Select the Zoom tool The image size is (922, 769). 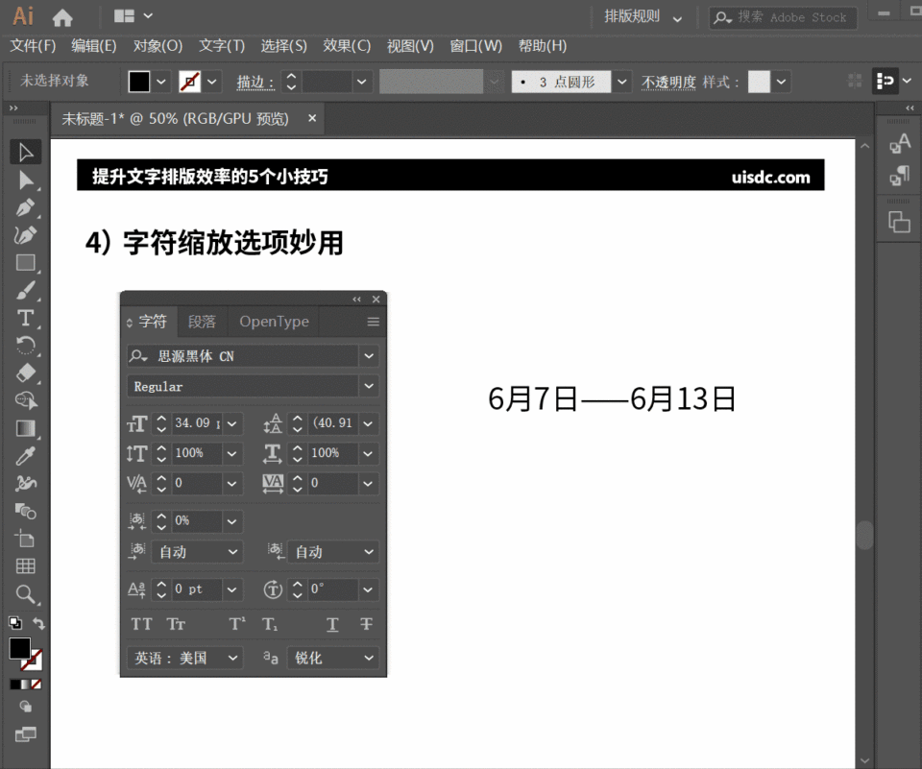[26, 594]
